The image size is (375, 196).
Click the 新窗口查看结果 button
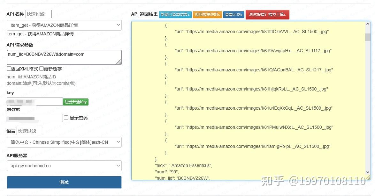(175, 15)
